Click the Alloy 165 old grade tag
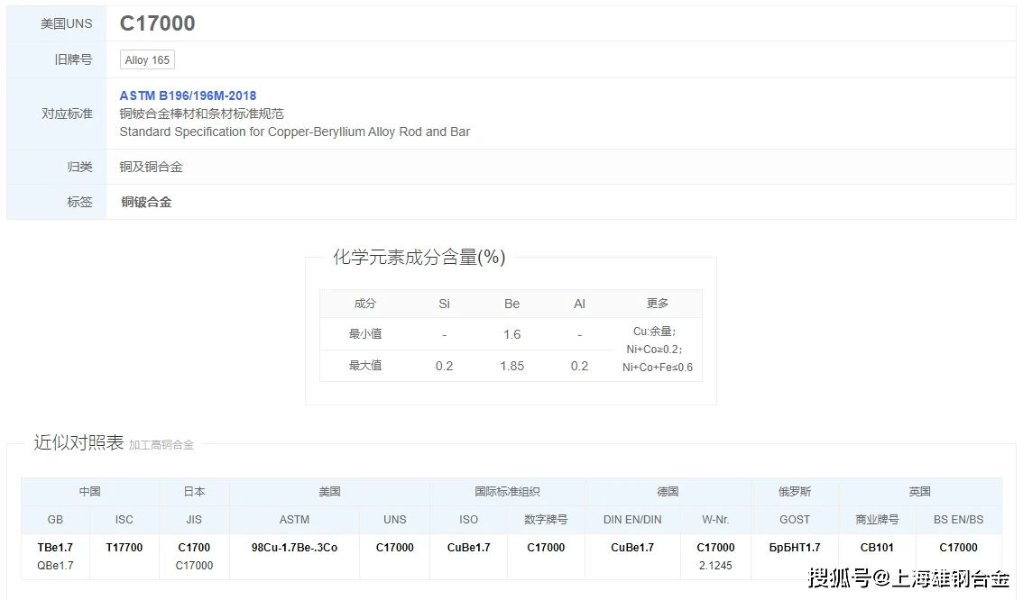Image resolution: width=1032 pixels, height=600 pixels. coord(146,59)
